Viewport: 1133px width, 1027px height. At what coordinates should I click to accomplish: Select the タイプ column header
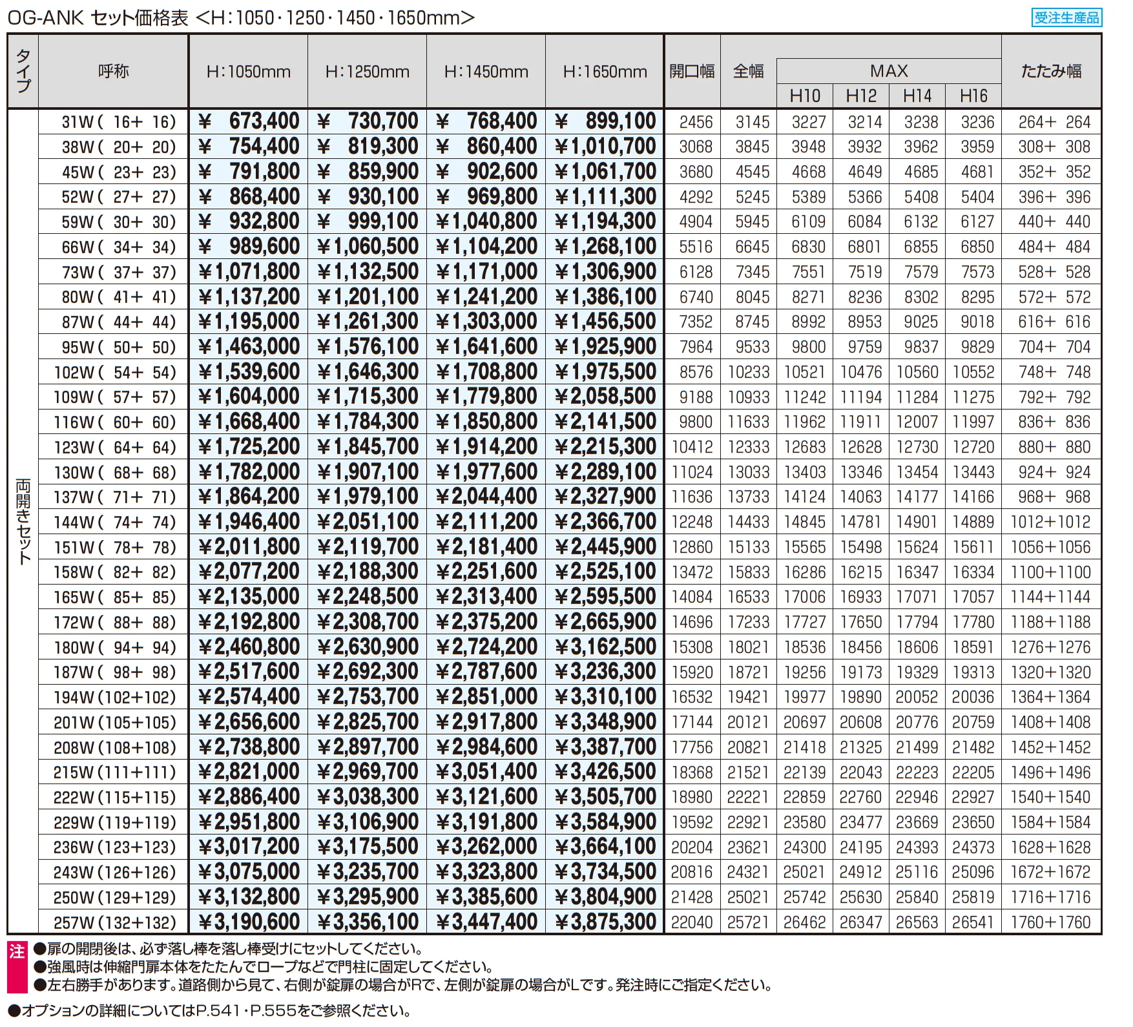pos(23,71)
